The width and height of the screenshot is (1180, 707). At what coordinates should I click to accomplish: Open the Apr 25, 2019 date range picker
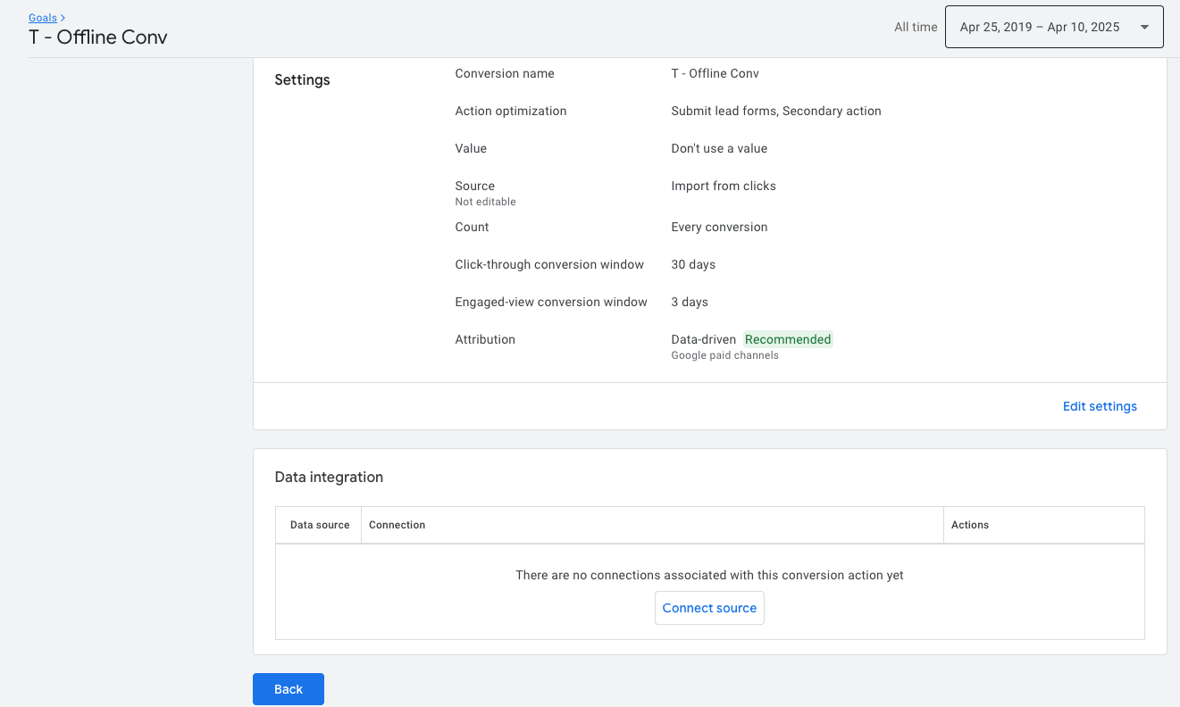coord(1040,27)
